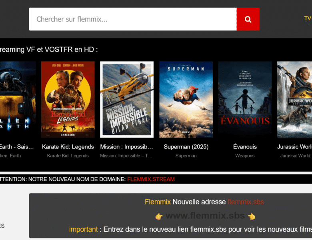Click the Superman movie poster
Screen dimensions: 312x240
[x=186, y=99]
